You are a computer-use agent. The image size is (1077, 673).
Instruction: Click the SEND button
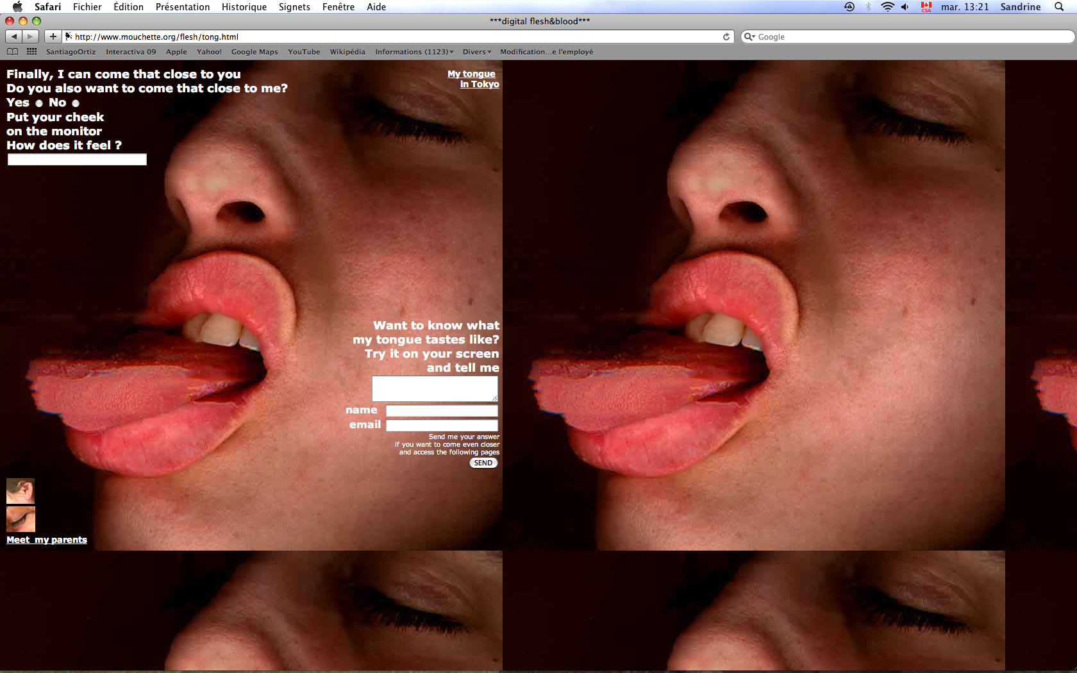[483, 463]
